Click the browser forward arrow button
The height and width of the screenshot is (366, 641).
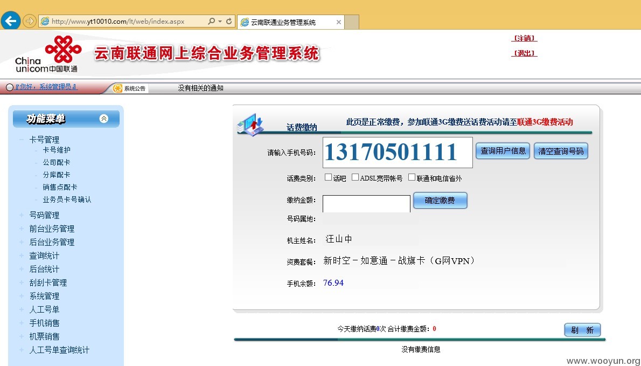[x=30, y=21]
